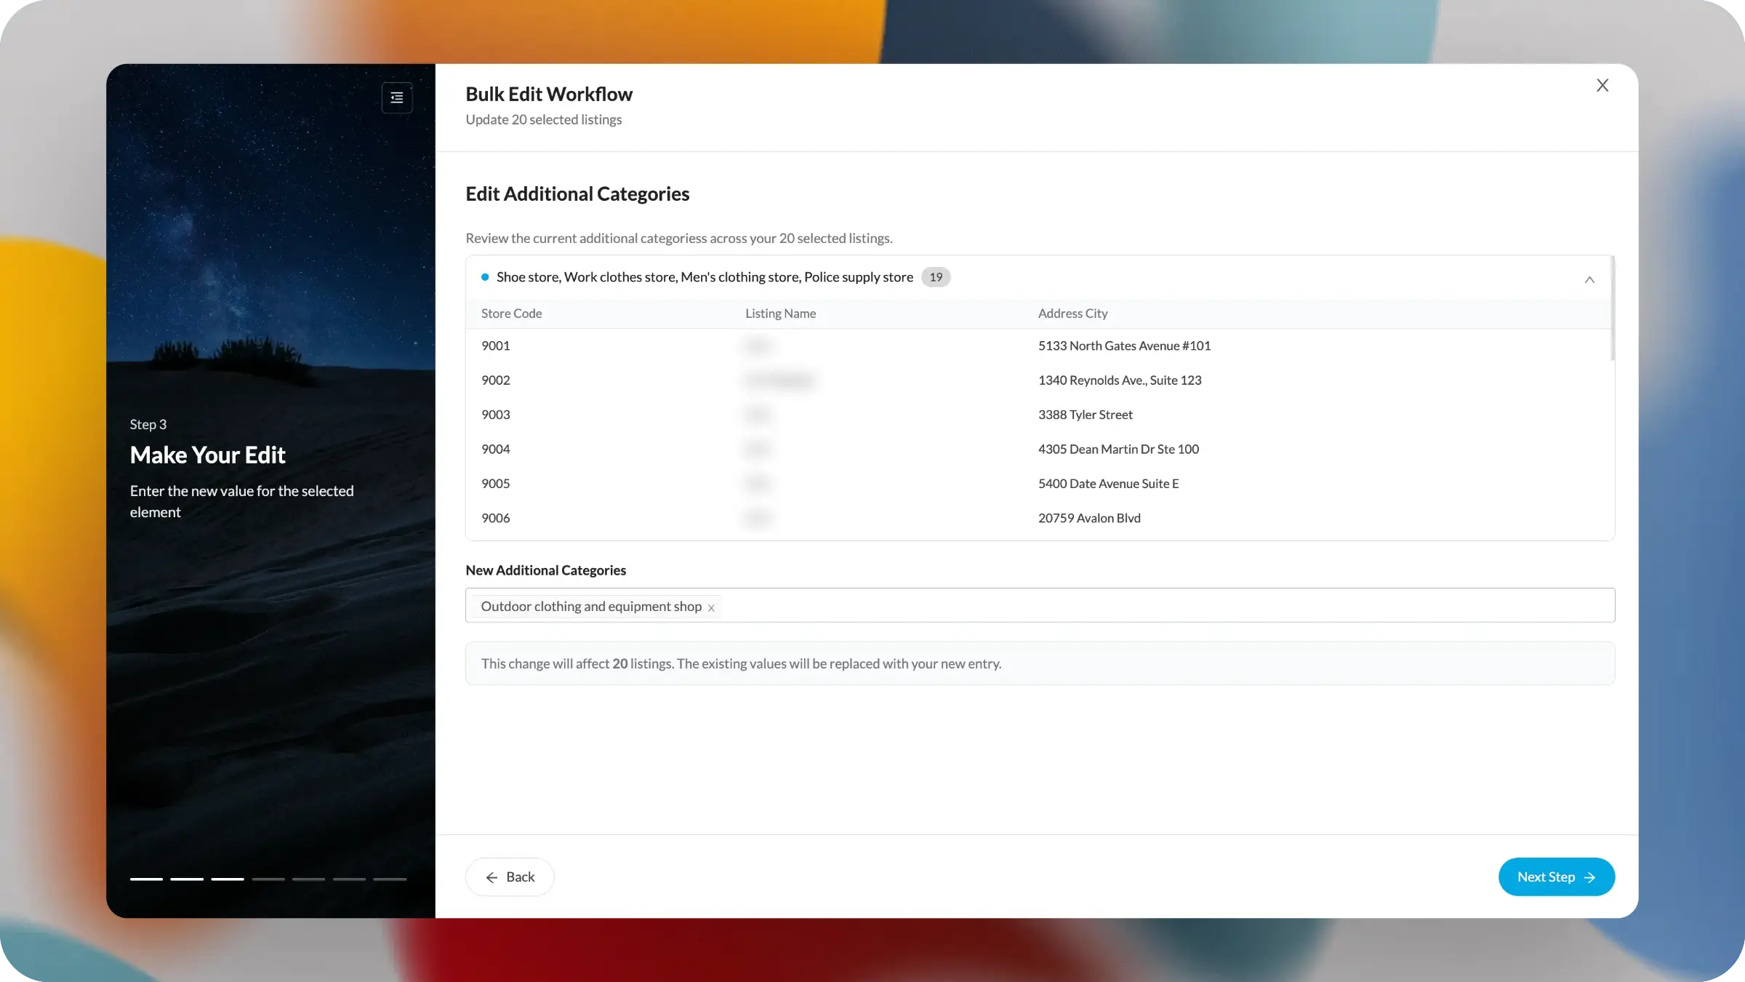Click the last step progress indicator
The image size is (1745, 982).
tap(390, 879)
